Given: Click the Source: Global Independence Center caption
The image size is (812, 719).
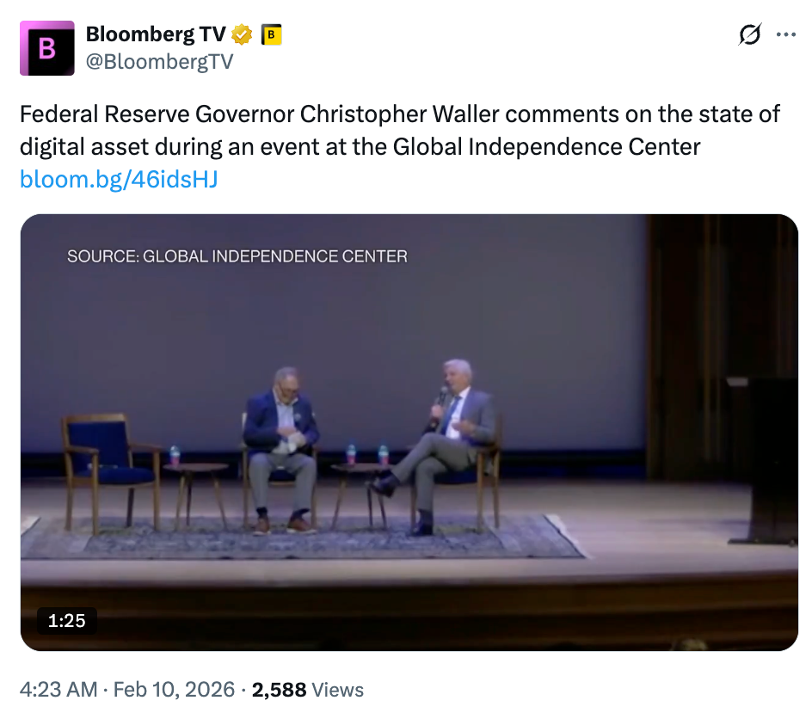Looking at the screenshot, I should point(237,256).
